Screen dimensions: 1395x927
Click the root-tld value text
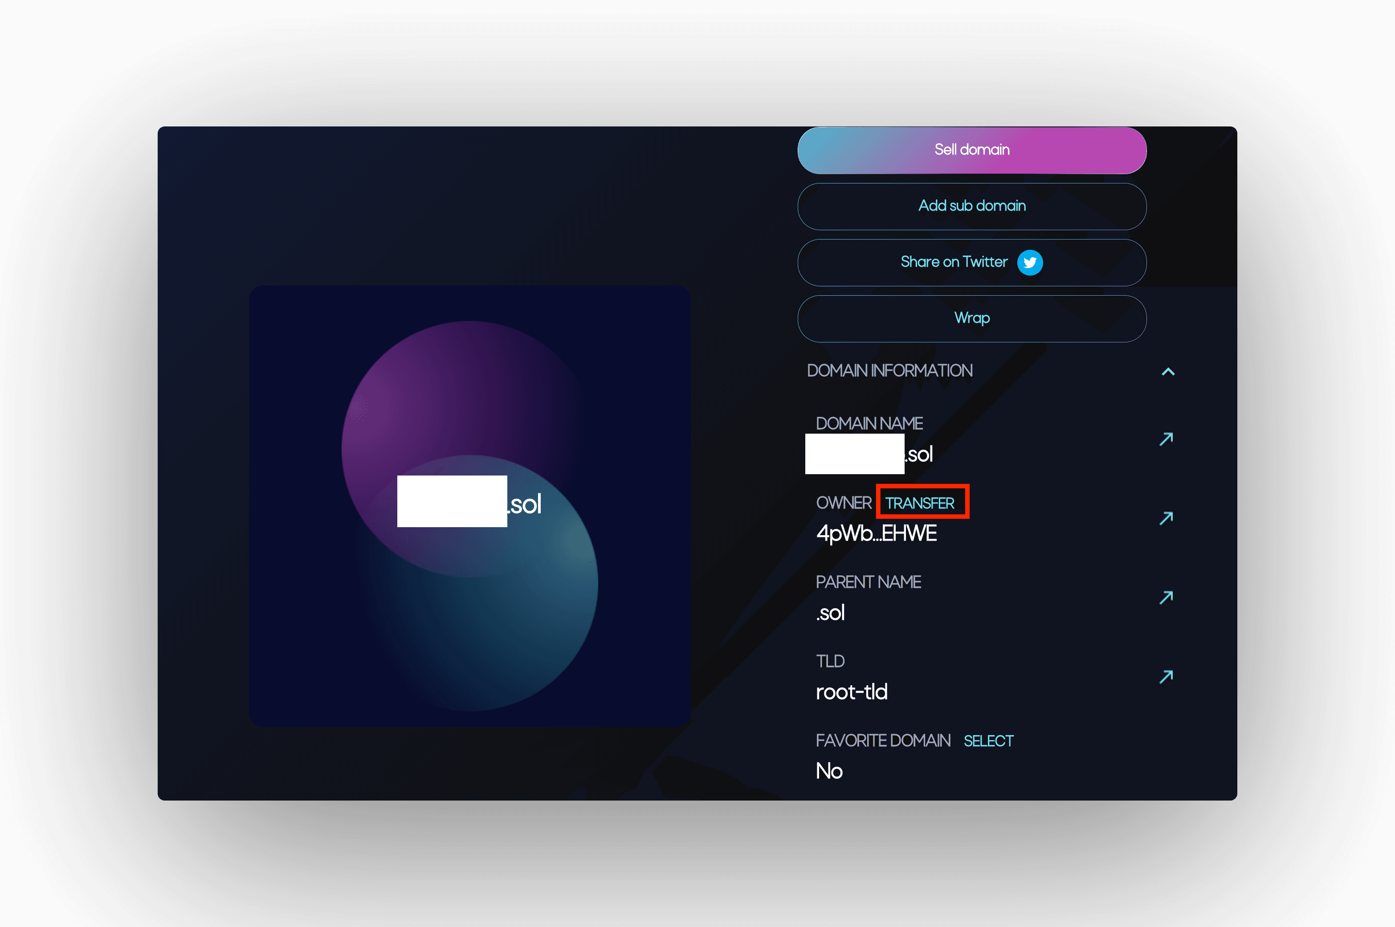point(851,692)
